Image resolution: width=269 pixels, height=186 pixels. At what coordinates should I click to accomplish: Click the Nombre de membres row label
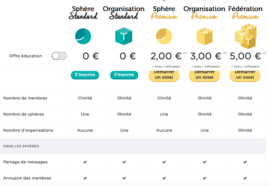pos(25,98)
